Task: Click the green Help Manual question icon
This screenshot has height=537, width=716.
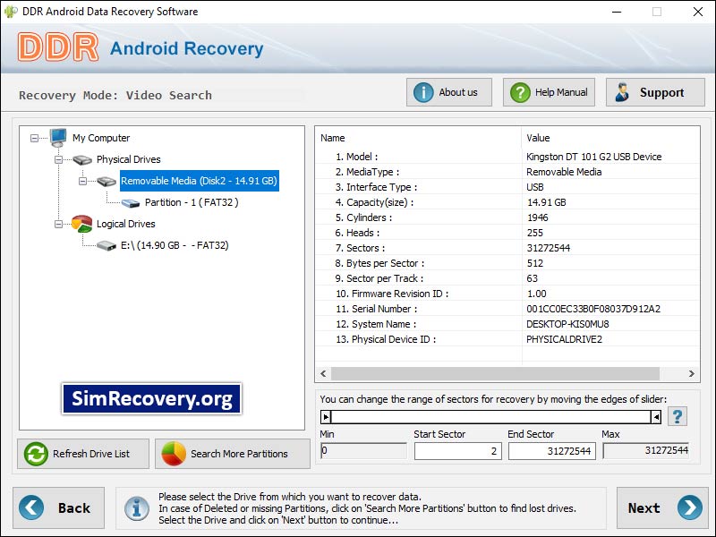Action: [x=520, y=92]
